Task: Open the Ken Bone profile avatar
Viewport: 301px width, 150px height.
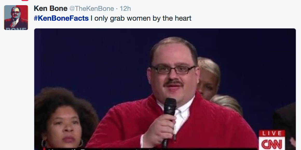Action: click(x=16, y=17)
